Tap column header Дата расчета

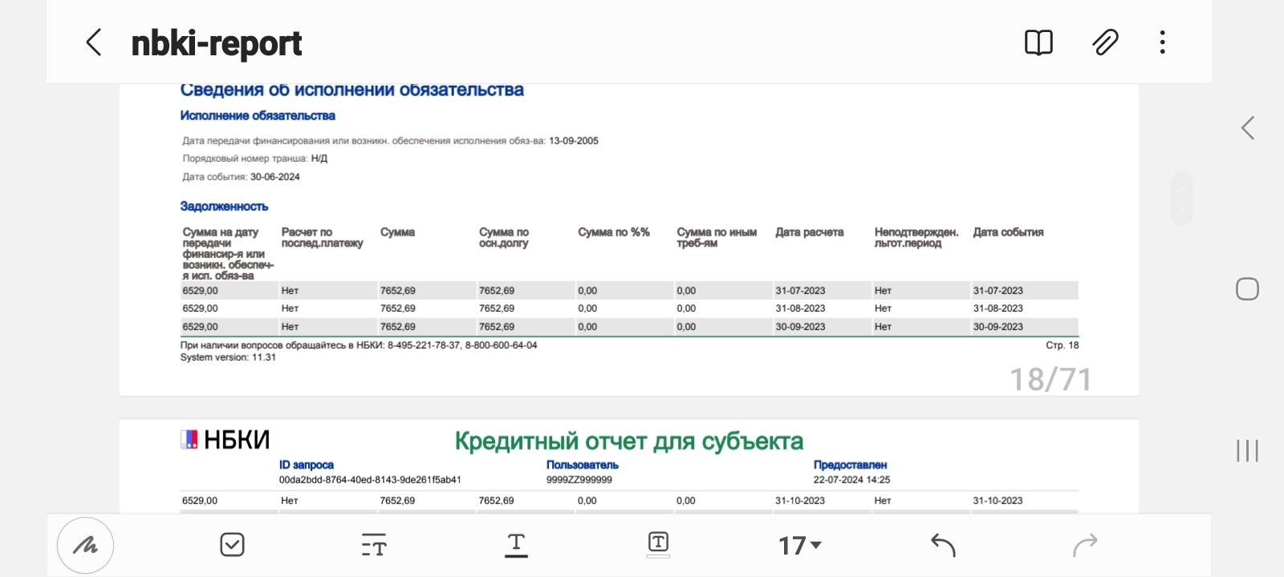[x=810, y=232]
